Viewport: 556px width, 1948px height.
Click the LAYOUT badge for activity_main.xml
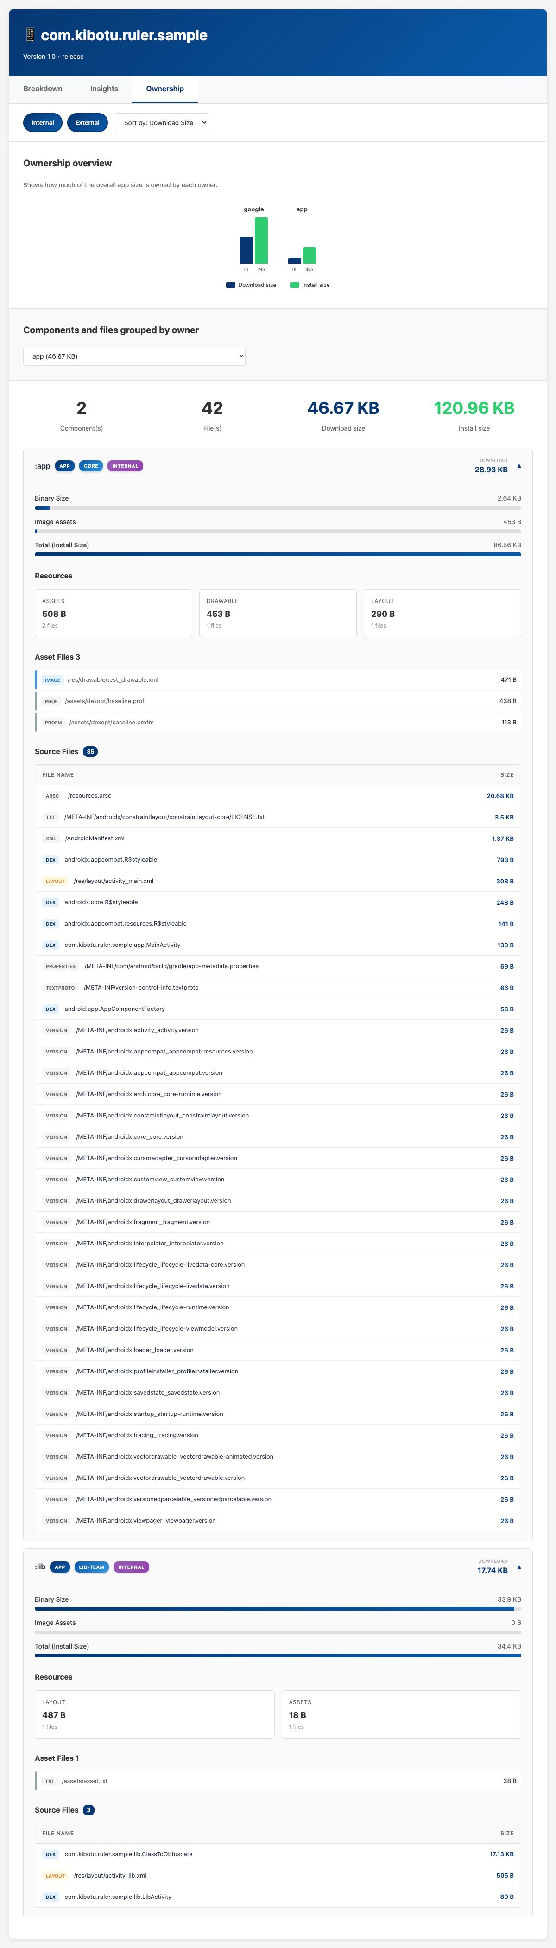(55, 881)
